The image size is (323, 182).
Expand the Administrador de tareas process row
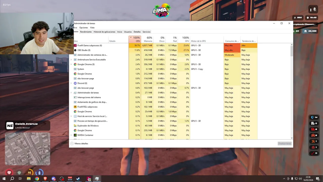pyautogui.click(x=71, y=93)
